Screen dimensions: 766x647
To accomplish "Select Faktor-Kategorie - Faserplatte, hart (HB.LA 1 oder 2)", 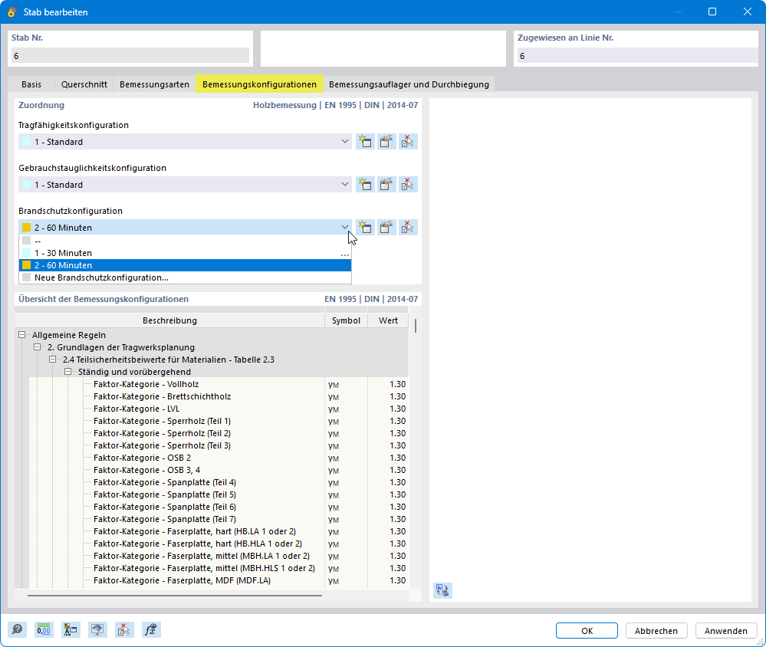I will pyautogui.click(x=219, y=531).
